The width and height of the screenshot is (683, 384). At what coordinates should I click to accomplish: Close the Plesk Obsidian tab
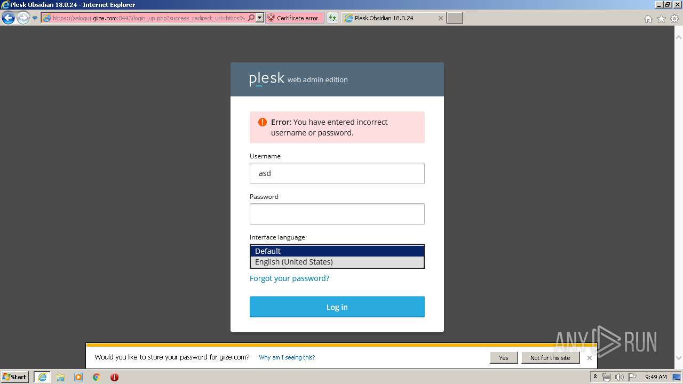[441, 18]
